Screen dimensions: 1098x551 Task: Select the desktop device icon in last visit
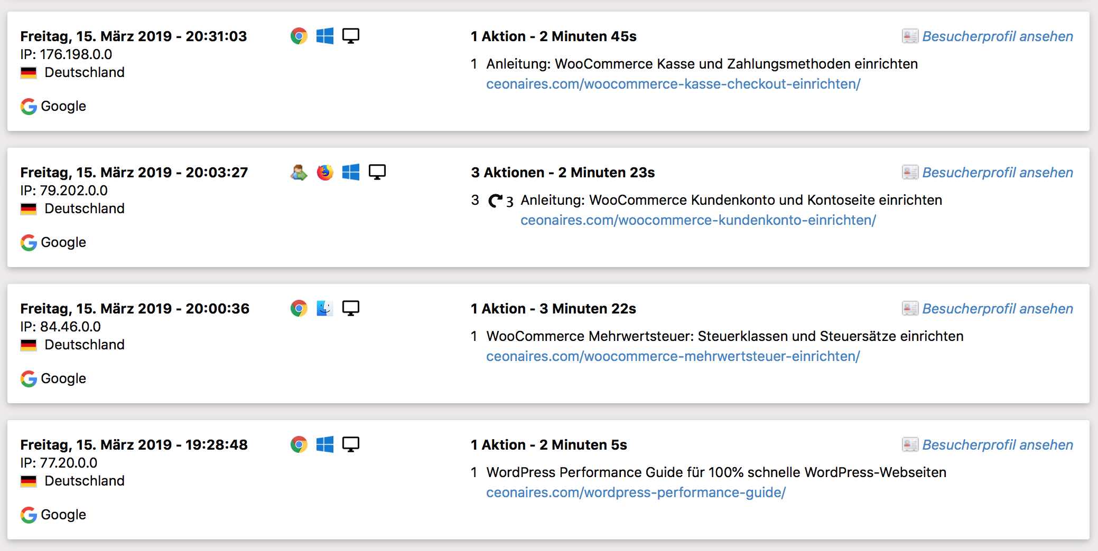pos(350,444)
